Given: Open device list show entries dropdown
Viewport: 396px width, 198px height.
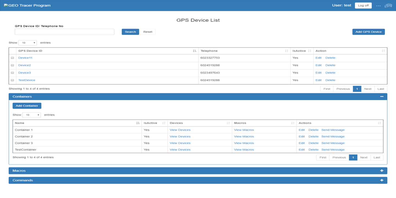Looking at the screenshot, I should click(28, 43).
